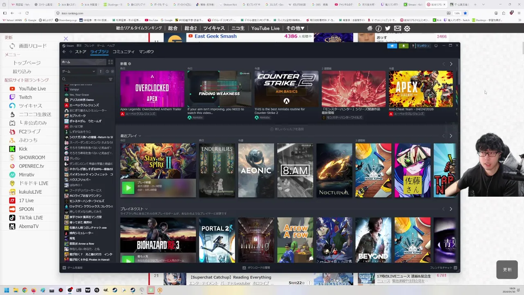Open the ヘルプ menu in Steam

(111, 45)
